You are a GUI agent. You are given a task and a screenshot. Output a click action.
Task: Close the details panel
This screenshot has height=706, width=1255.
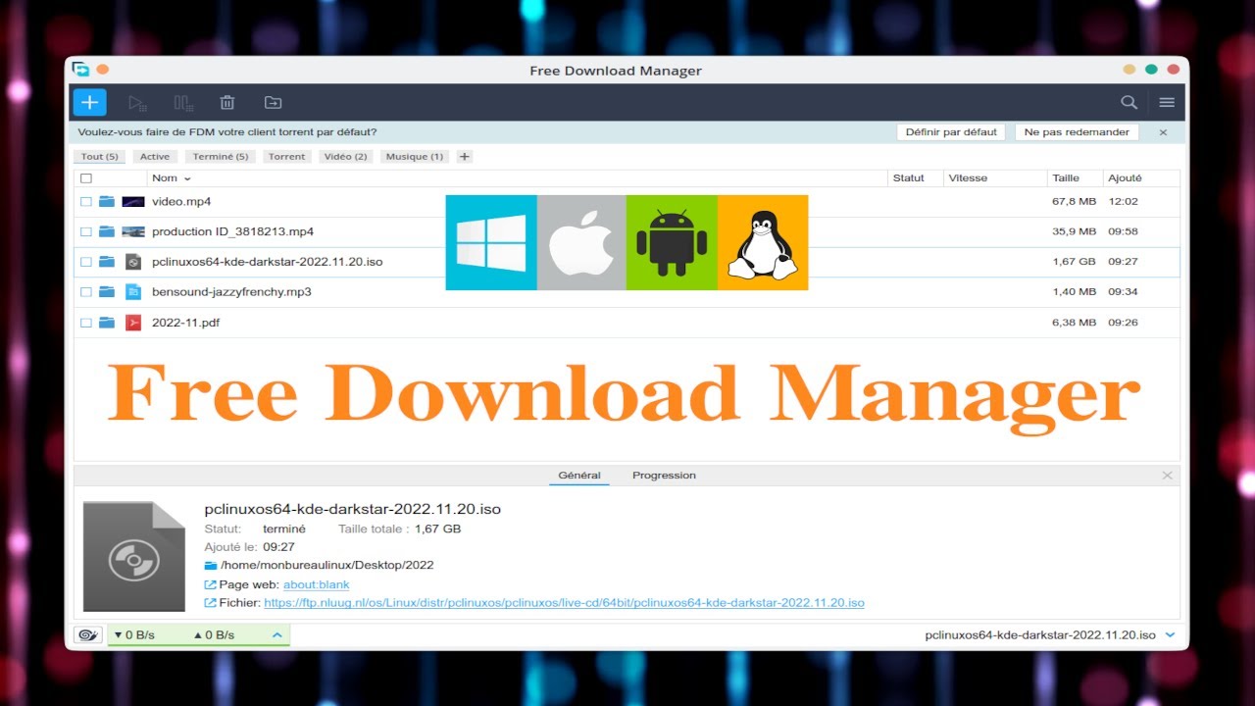click(x=1167, y=476)
